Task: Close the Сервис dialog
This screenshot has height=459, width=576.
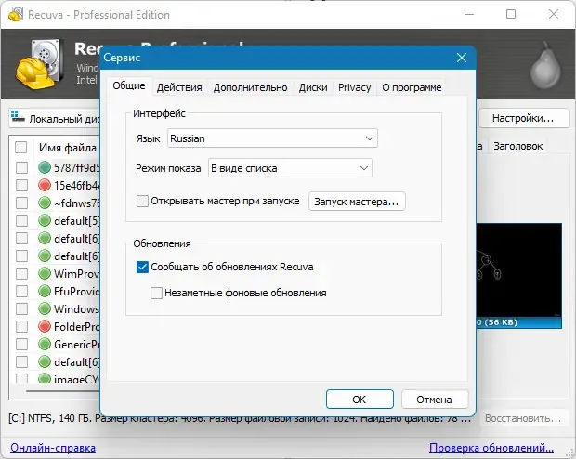Action: pyautogui.click(x=462, y=58)
